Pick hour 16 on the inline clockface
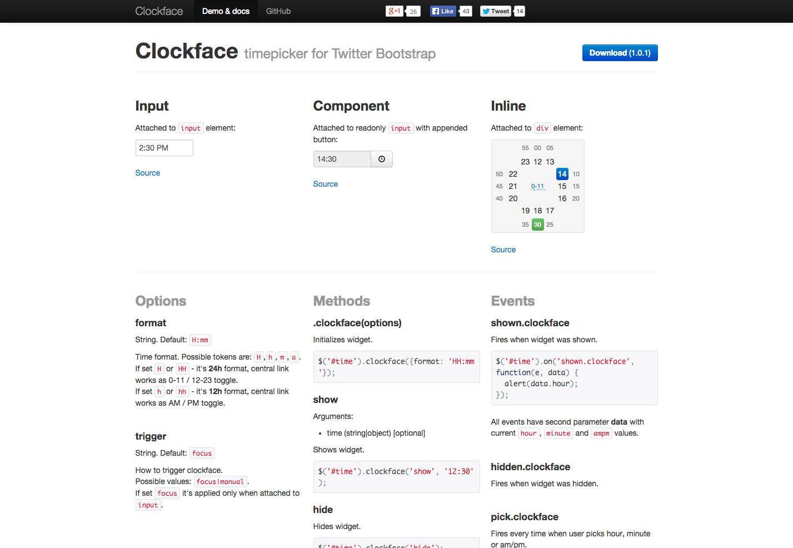The width and height of the screenshot is (793, 548). 562,198
